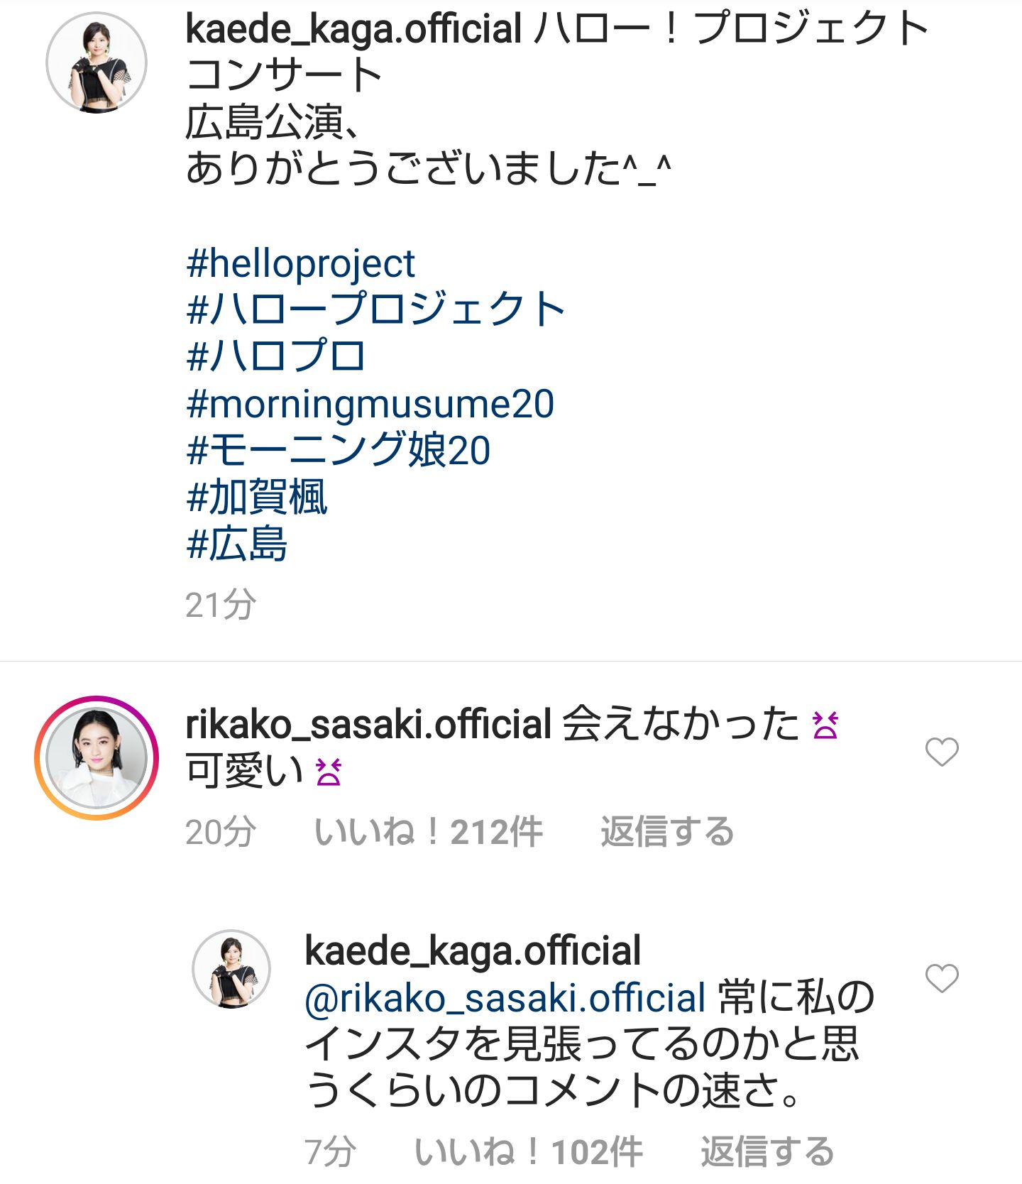Tap kaede_kaga's avatar beside the reply
The image size is (1022, 1184).
[x=231, y=969]
